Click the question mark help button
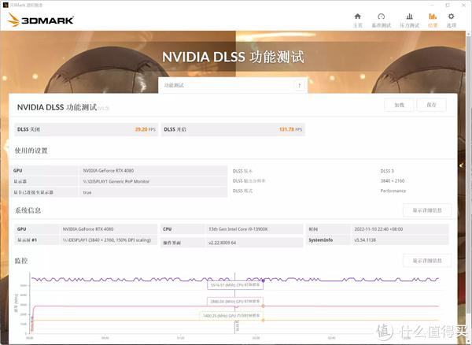Screen dimensions: 472x345 pos(299,86)
